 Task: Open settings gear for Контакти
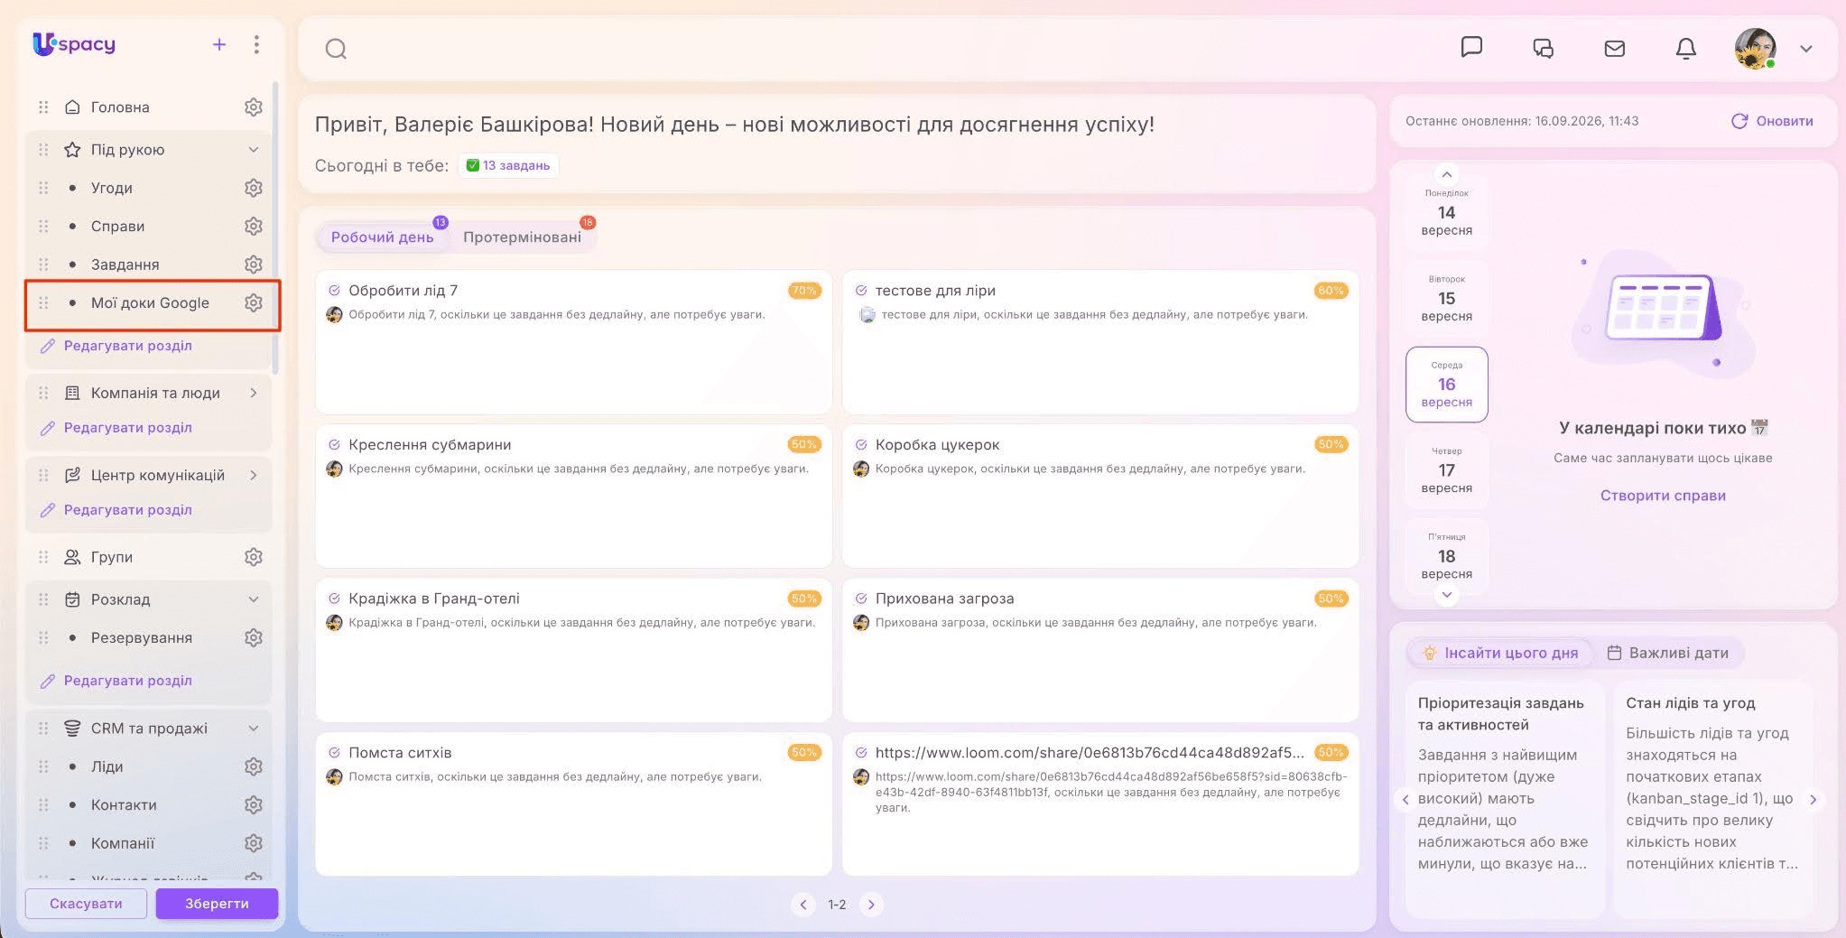pyautogui.click(x=254, y=804)
